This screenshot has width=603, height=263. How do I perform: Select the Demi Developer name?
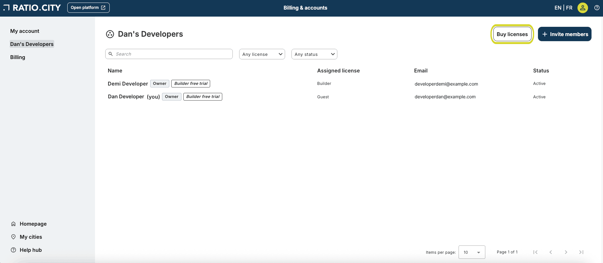128,84
